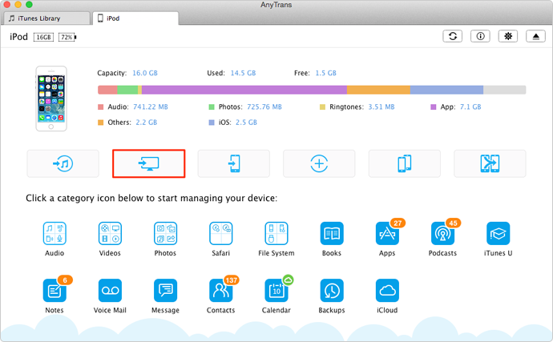Click the Clone Device button

[x=405, y=163]
